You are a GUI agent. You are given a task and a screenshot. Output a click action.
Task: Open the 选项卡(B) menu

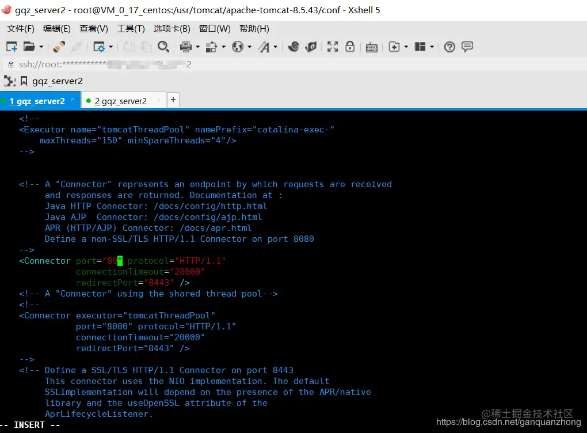tap(172, 29)
